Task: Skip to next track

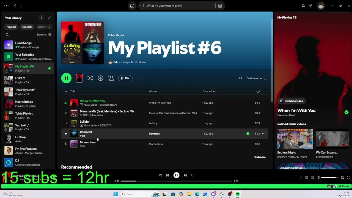Action: (x=185, y=175)
